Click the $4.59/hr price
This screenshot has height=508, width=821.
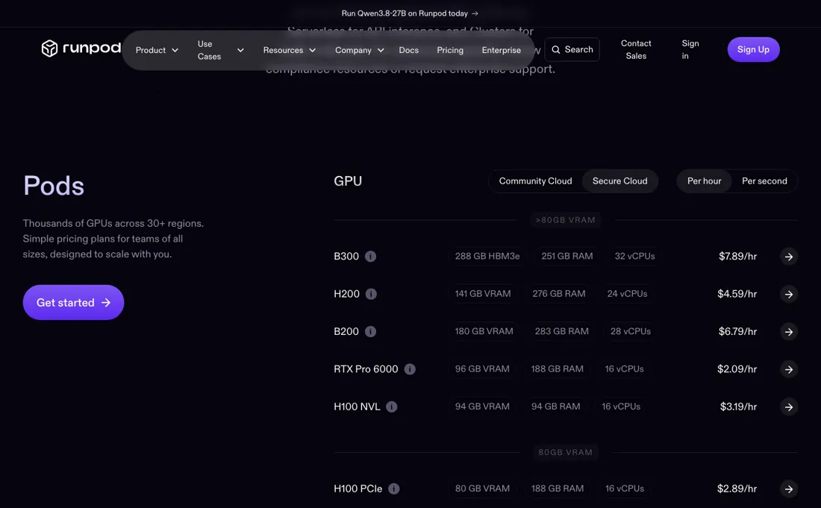point(737,294)
